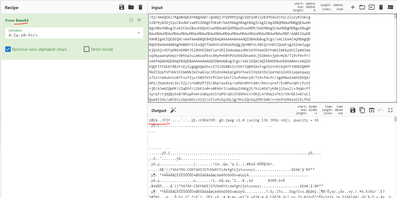Viewport: 397px width, 198px height.
Task: Click the input length 108541 statistic
Action: [332, 5]
